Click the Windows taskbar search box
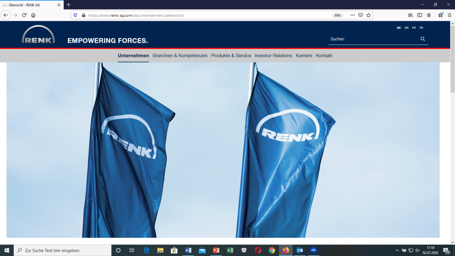The image size is (455, 256). point(62,250)
